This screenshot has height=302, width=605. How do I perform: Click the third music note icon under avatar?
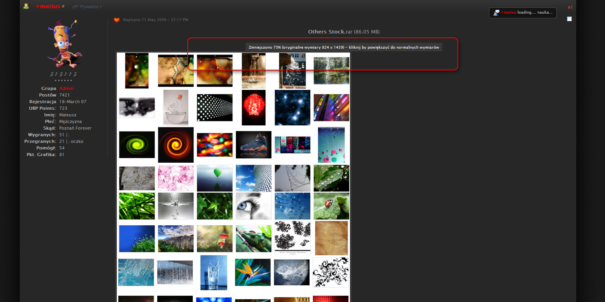tap(62, 74)
